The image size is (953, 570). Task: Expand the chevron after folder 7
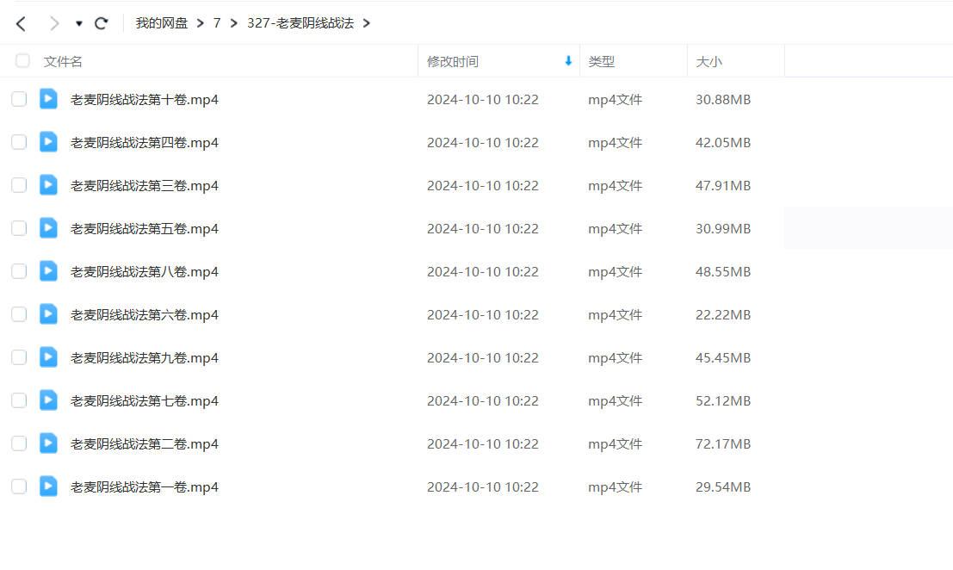[234, 23]
